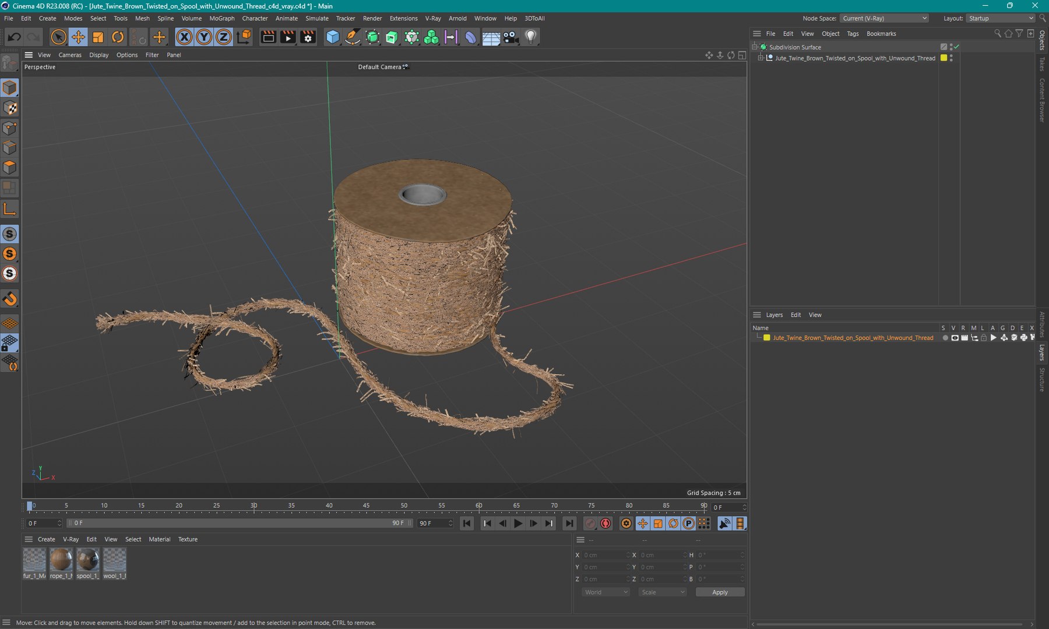Toggle X axis lock

(184, 37)
